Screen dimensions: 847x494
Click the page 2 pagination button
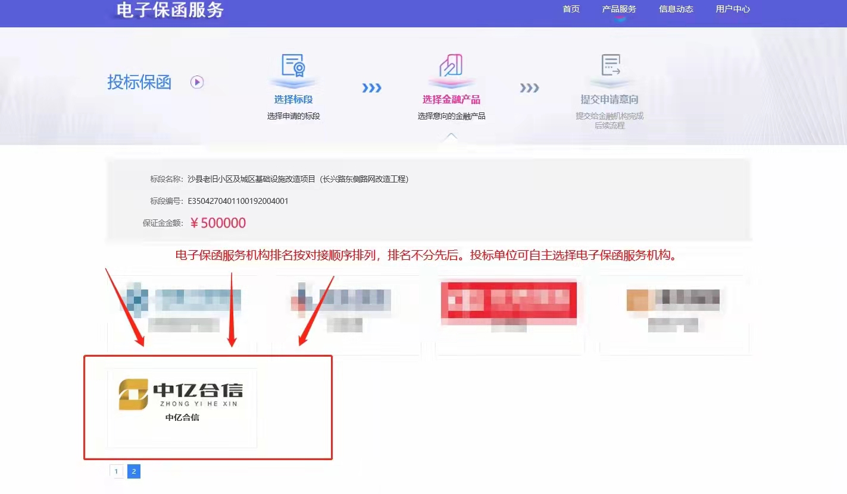pyautogui.click(x=134, y=471)
